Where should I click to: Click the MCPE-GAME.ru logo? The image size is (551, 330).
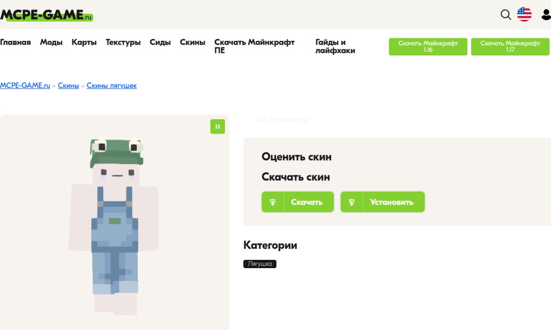46,15
